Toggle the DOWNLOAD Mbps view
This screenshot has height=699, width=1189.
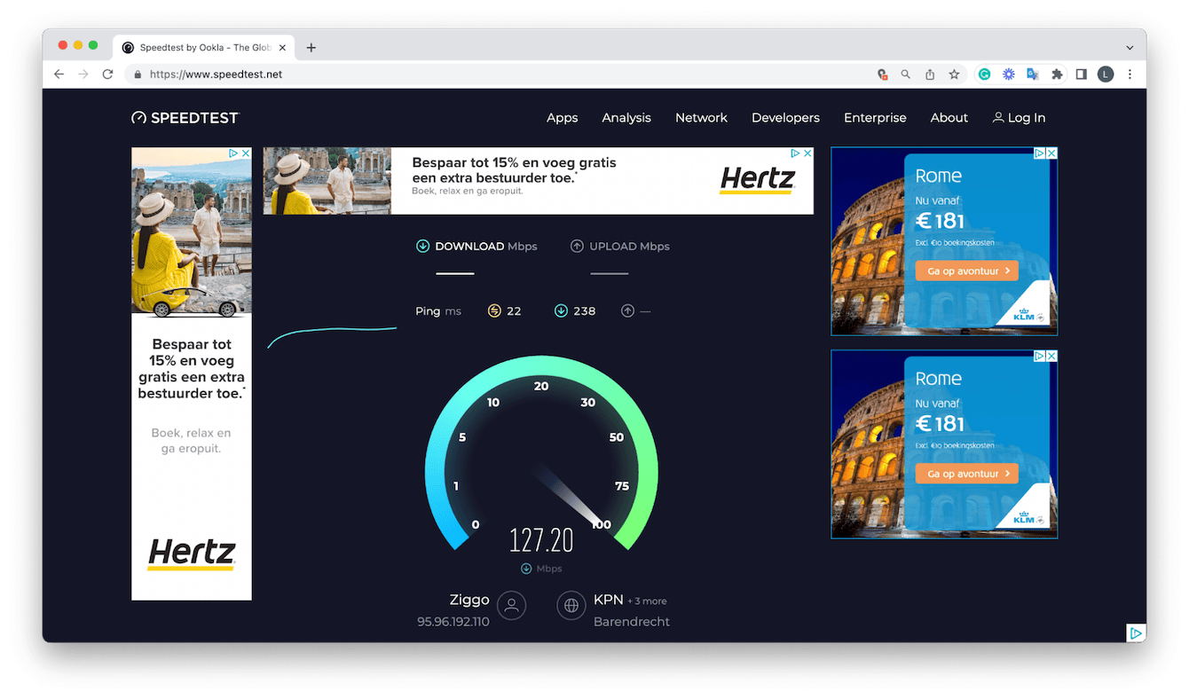[476, 246]
